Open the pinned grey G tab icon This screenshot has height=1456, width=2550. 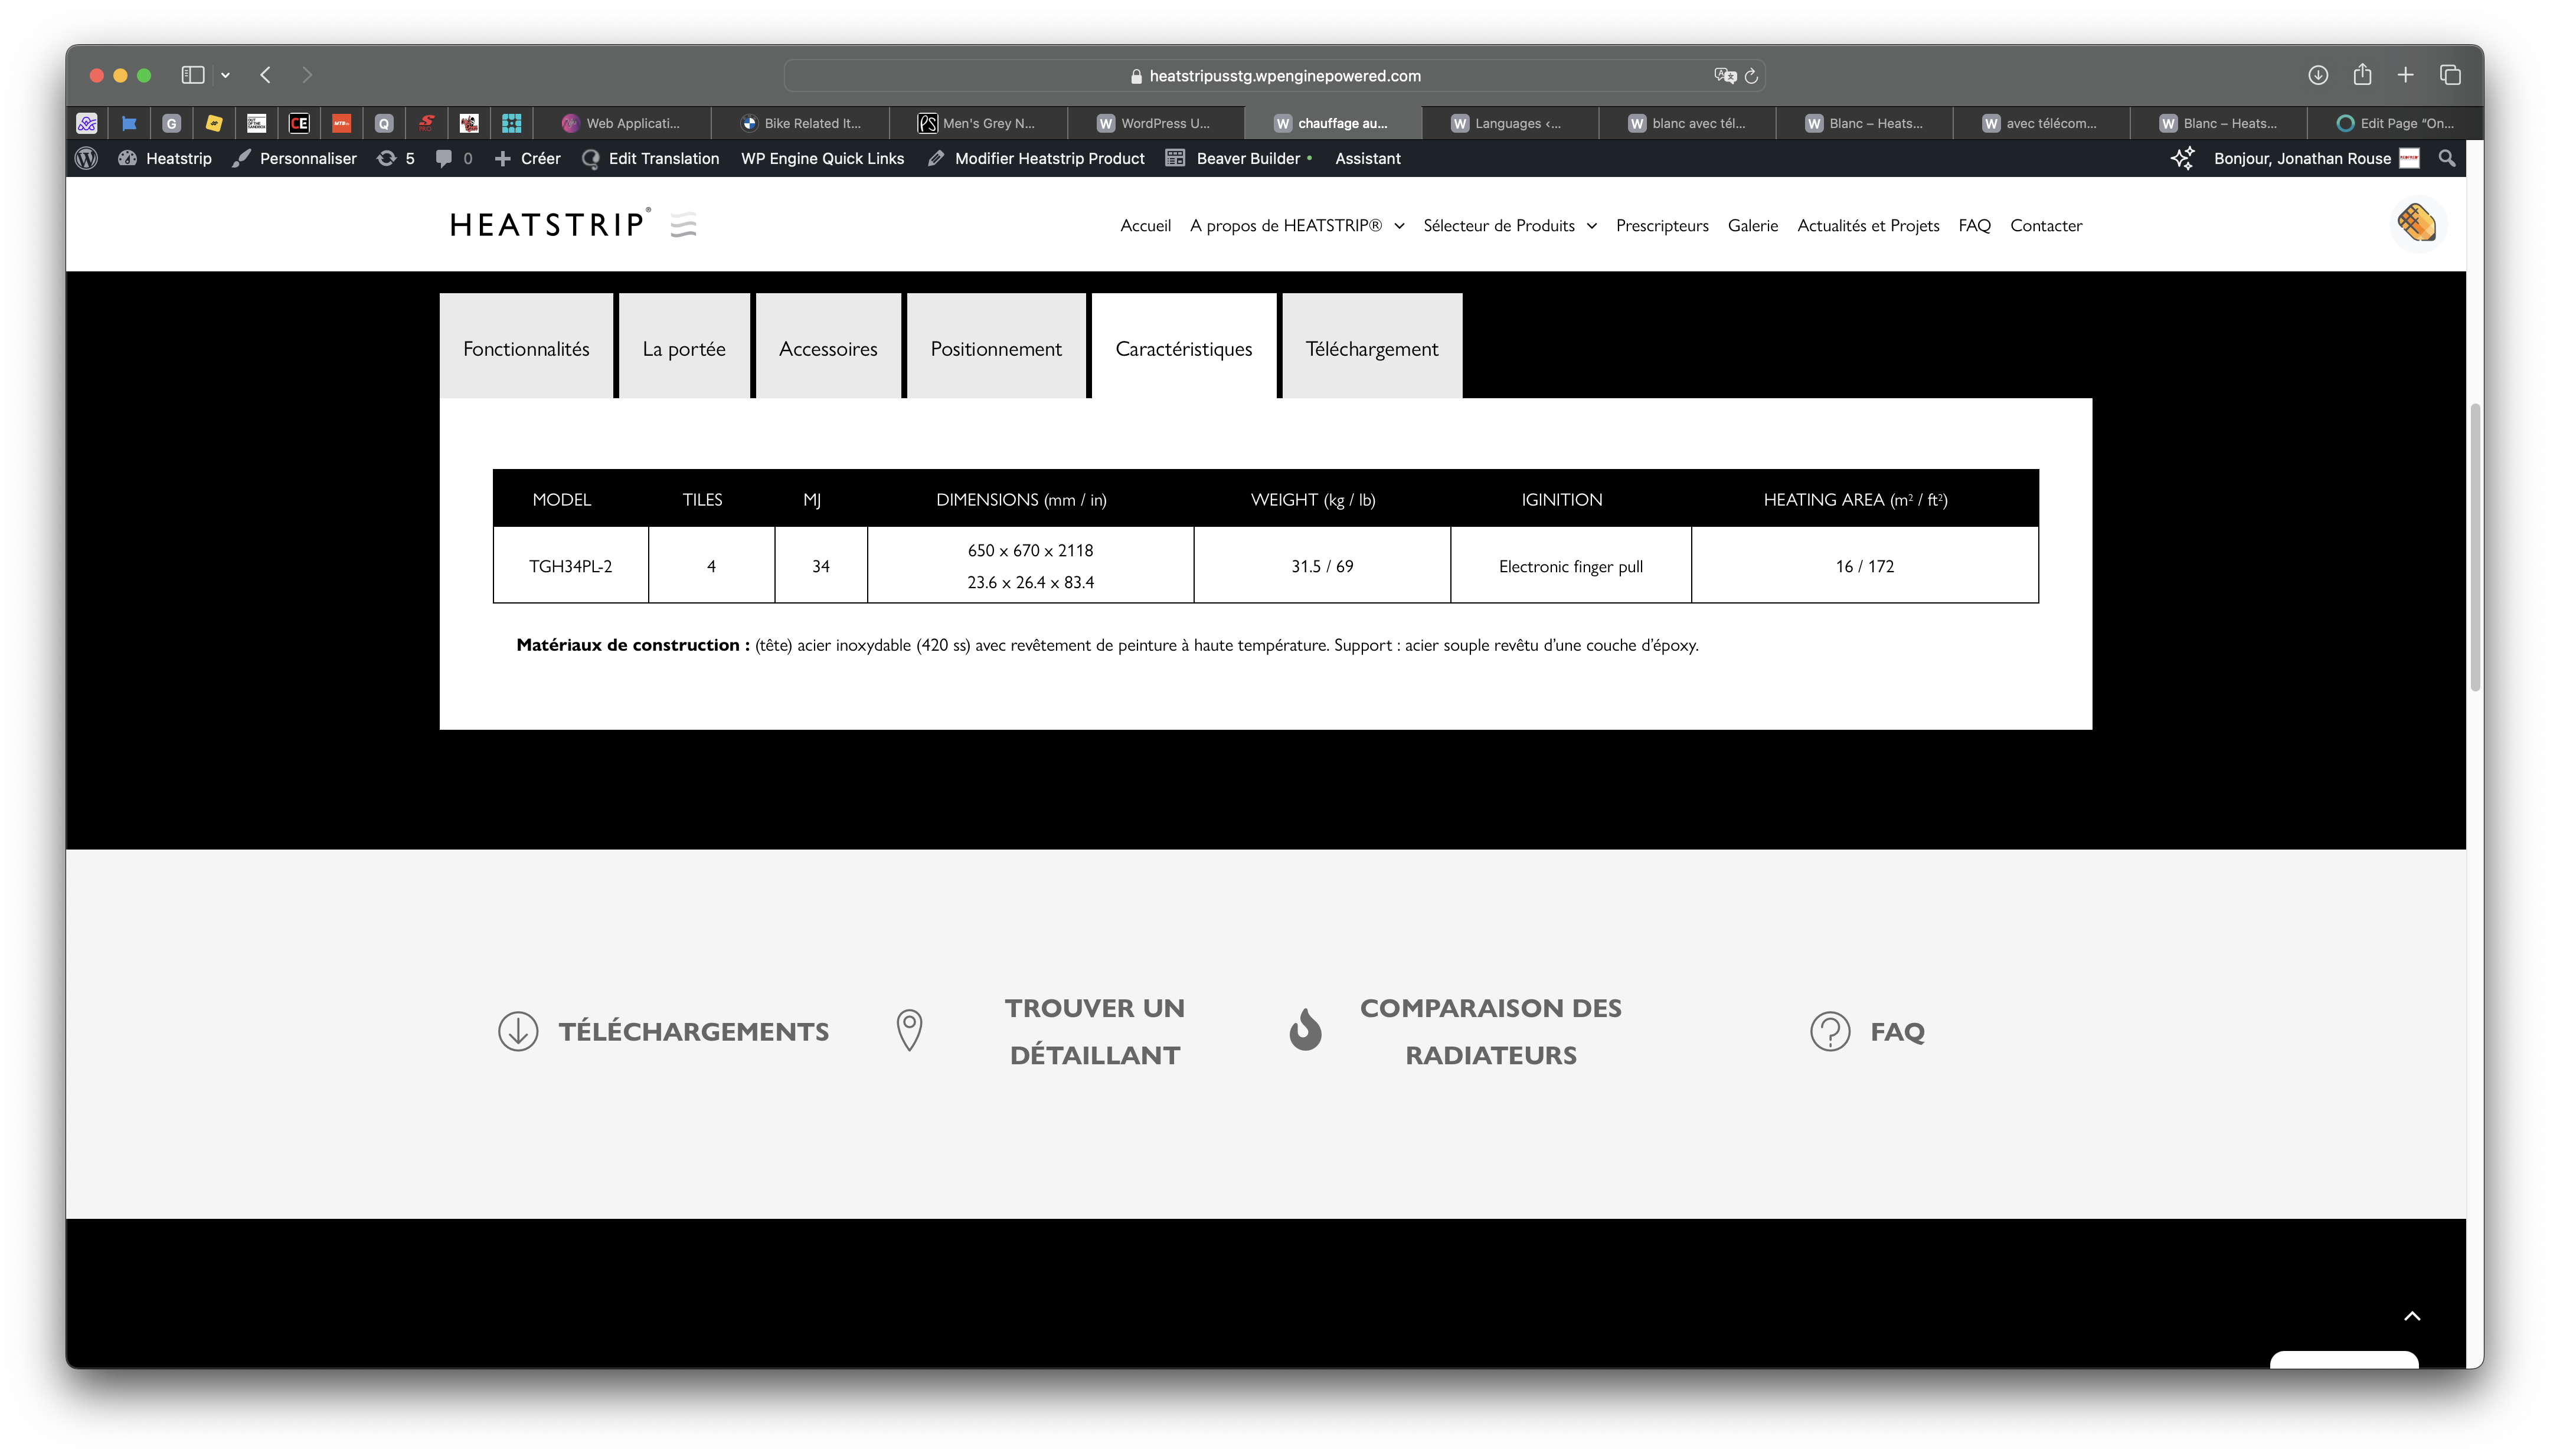point(171,123)
